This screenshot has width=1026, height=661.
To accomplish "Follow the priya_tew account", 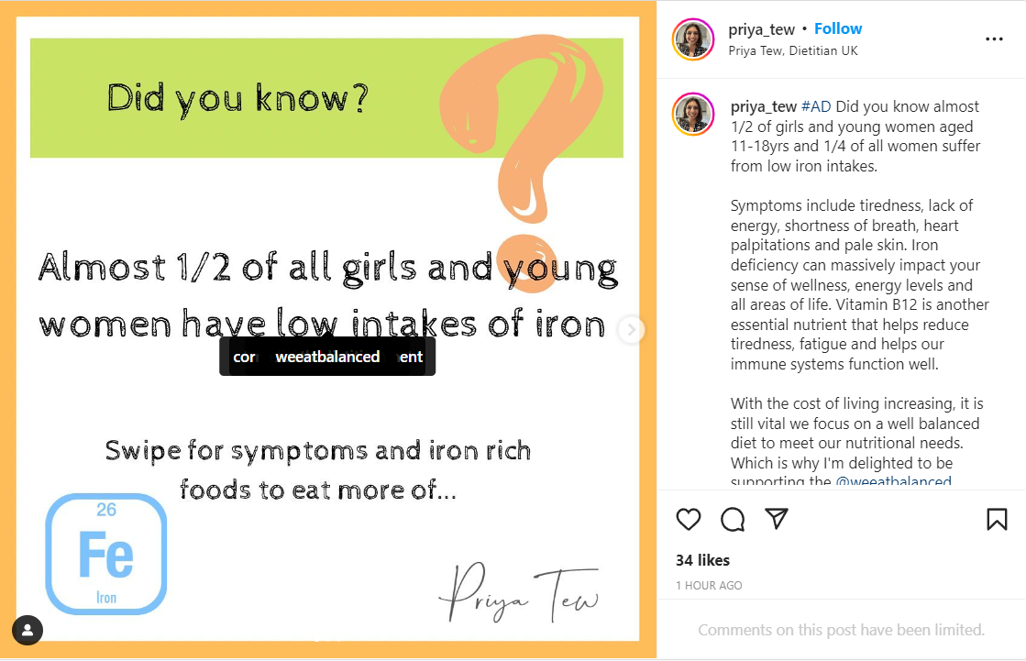I will tap(838, 29).
